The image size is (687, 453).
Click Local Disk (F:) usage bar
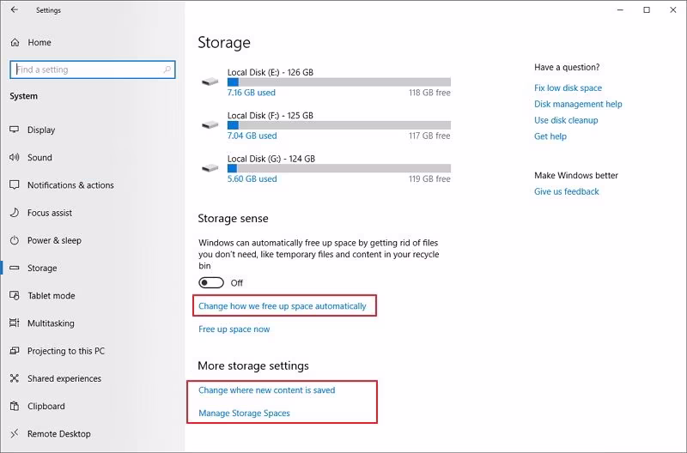[338, 125]
